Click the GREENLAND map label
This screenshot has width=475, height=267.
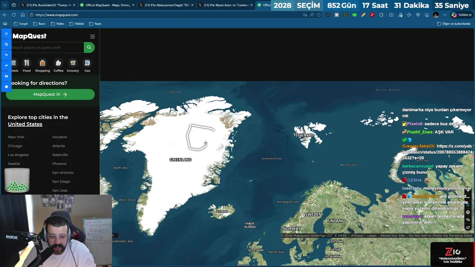180,159
